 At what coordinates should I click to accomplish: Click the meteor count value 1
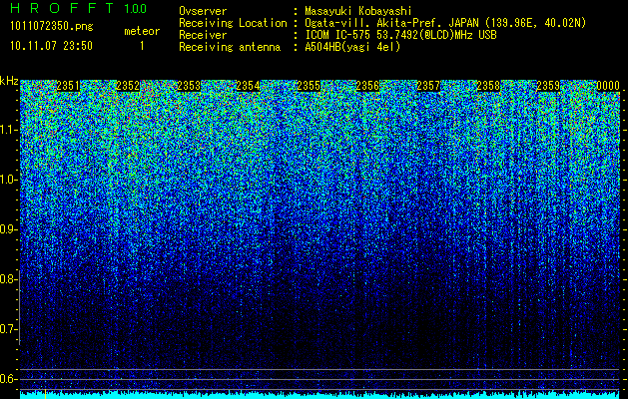[142, 47]
